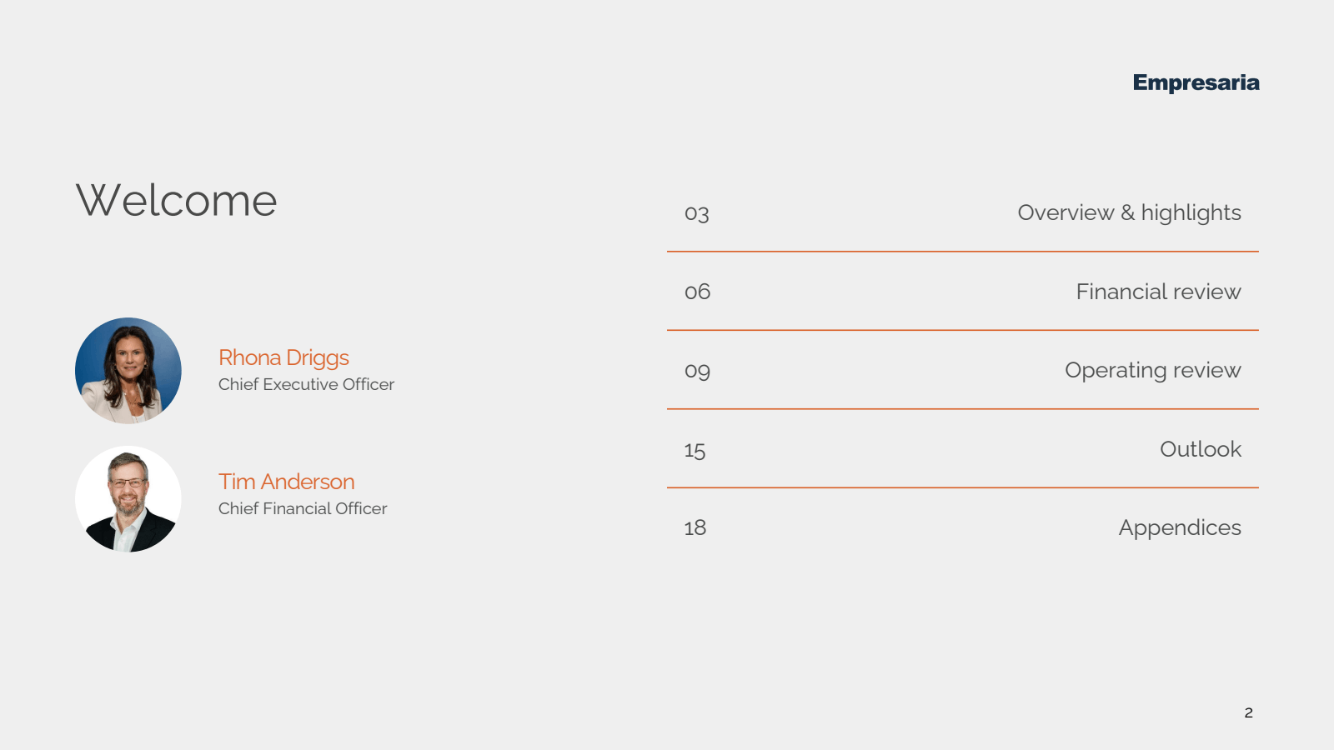Click the Tim Anderson name

click(286, 482)
